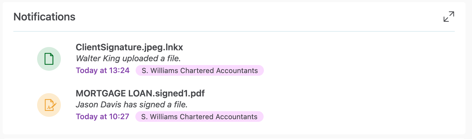Click S. Williams tag beside the 13:24 timestamp
Viewport: 472px width, 139px height.
click(x=199, y=71)
